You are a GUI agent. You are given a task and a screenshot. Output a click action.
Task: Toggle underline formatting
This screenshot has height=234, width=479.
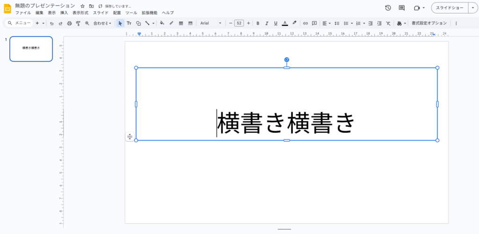click(276, 23)
